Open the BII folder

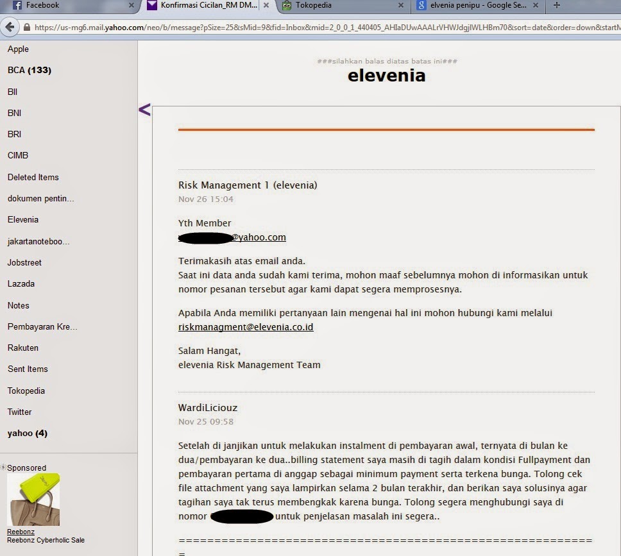click(x=12, y=92)
